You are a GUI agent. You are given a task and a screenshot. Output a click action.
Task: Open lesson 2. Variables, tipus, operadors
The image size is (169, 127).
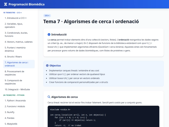pos(19,25)
